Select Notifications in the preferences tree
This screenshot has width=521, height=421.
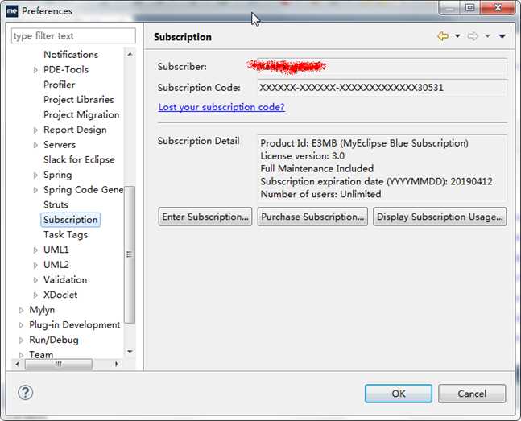pos(71,55)
